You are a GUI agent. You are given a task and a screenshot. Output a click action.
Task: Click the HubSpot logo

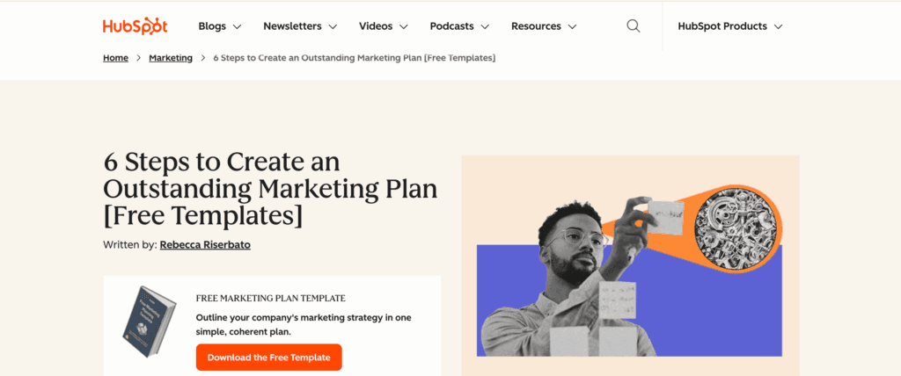[x=135, y=26]
